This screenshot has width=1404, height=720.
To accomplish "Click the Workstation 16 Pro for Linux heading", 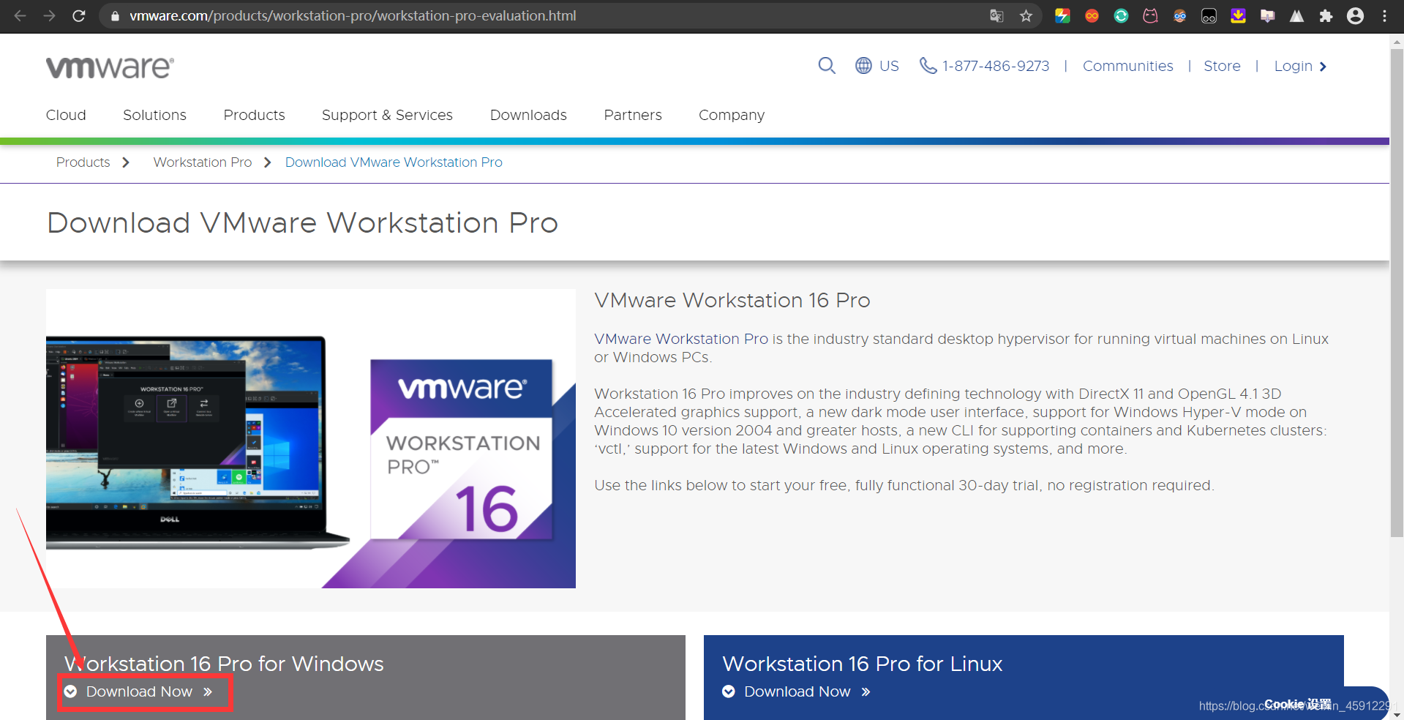I will (862, 664).
